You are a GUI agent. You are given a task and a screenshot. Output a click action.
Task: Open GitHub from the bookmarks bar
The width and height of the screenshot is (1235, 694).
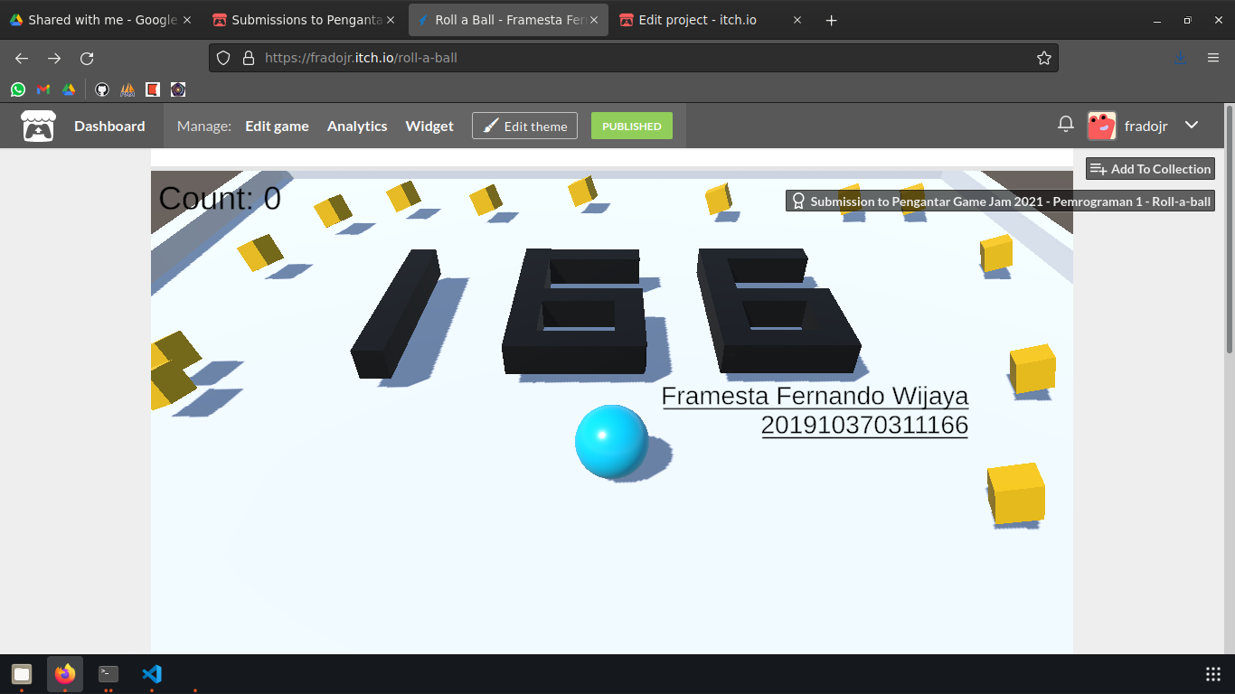click(x=102, y=89)
